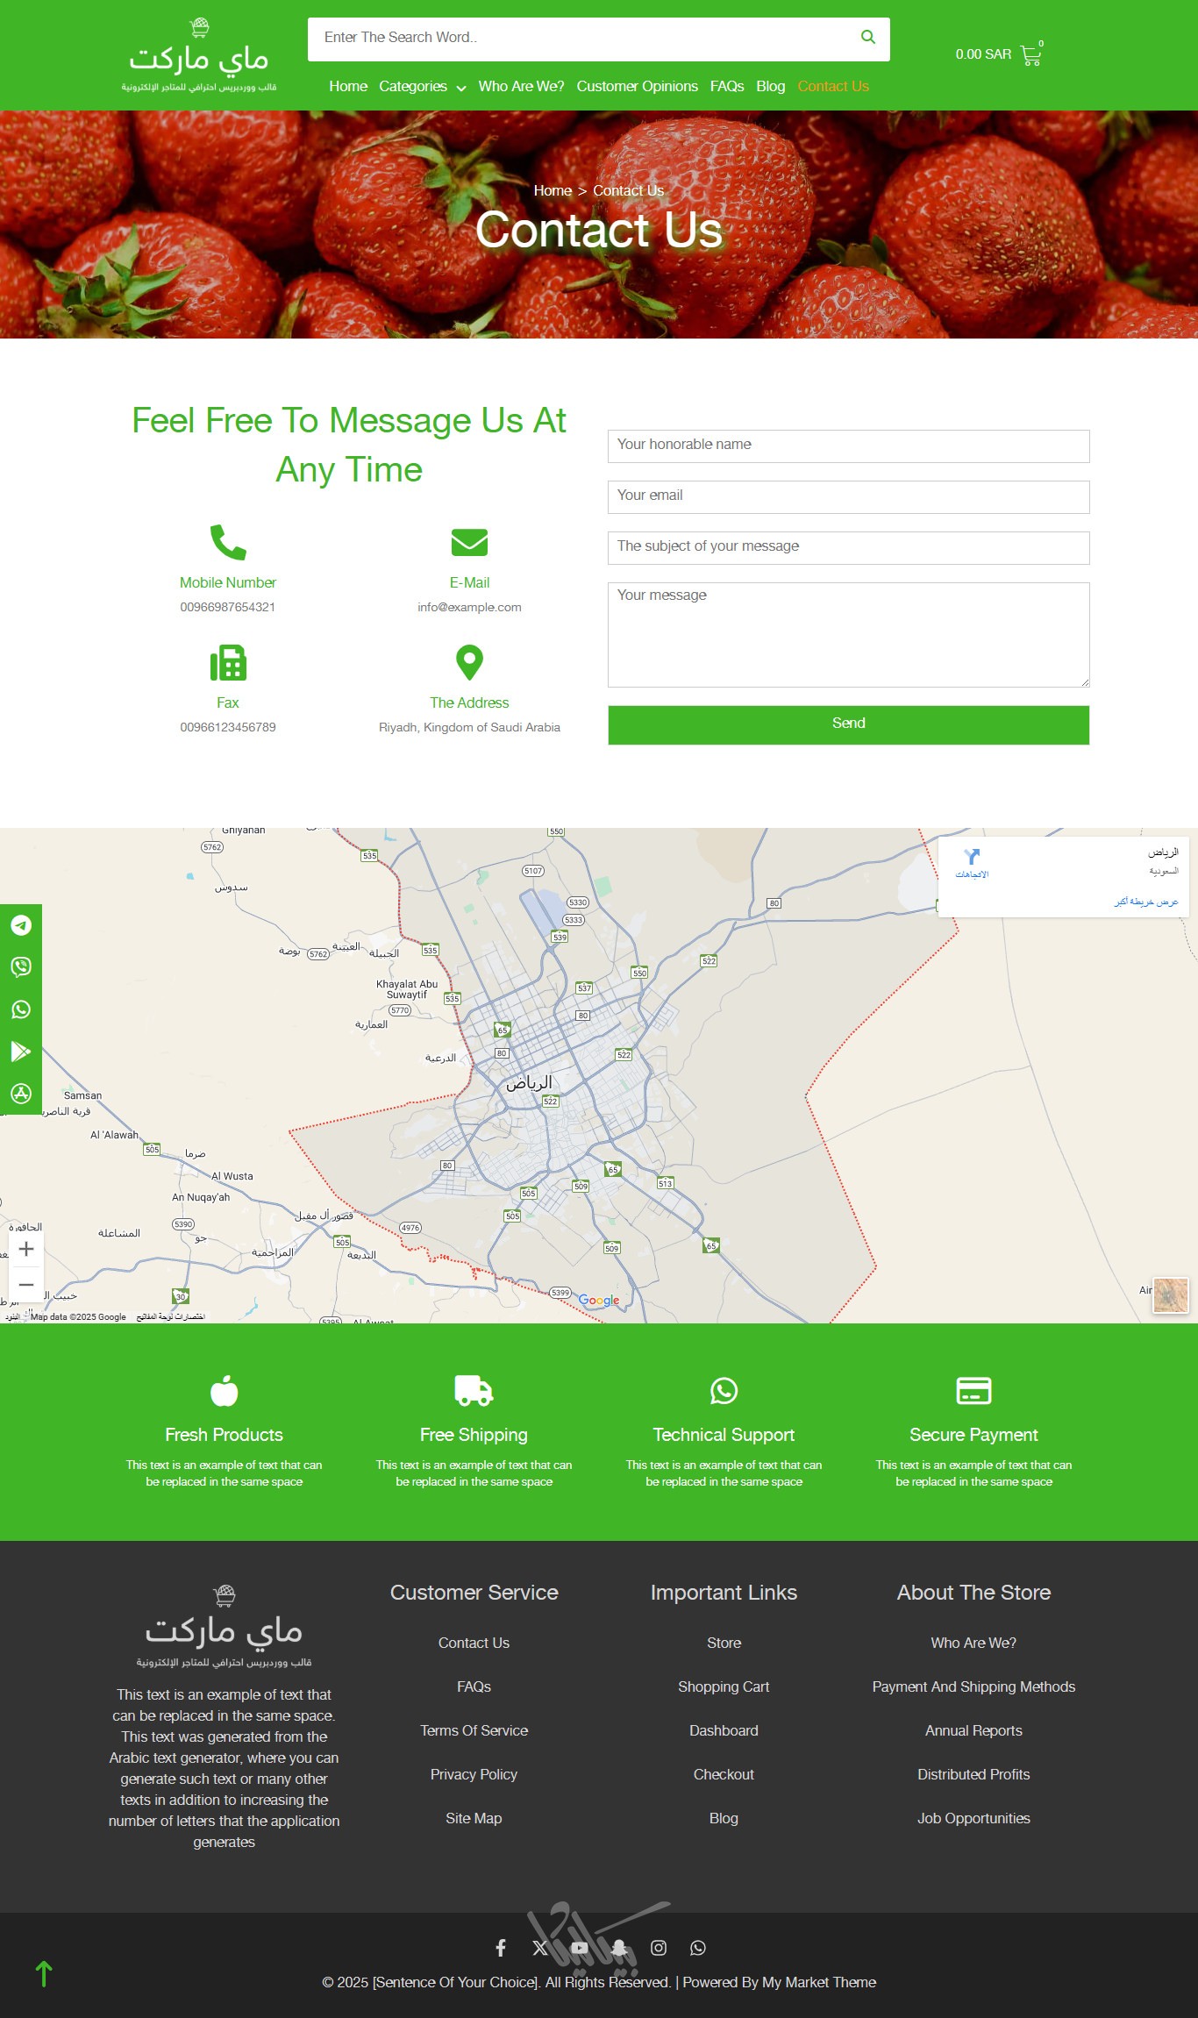
Task: Open the Google Play link in the side panel
Action: [21, 1052]
